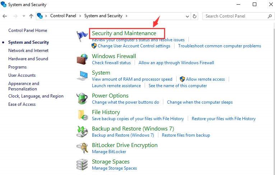Screen dimensions: 275x175
Task: Click the BitLocker Drive Encryption icon
Action: tap(82, 148)
